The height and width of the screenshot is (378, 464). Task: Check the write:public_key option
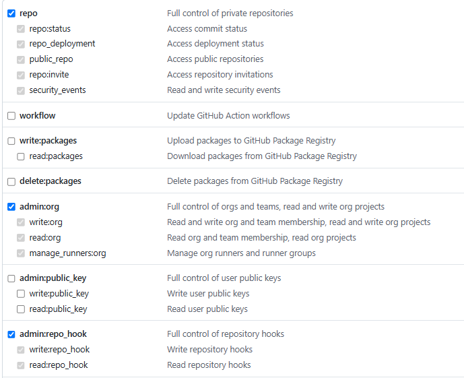pos(21,294)
